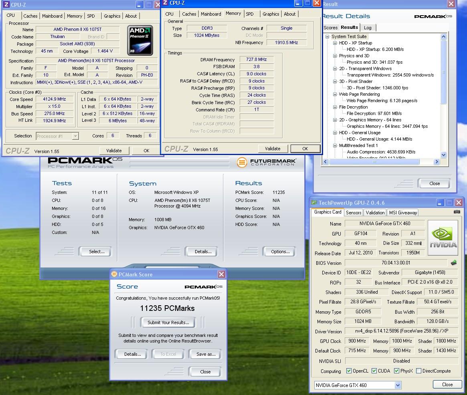Click the Submit Your Results button
Image resolution: width=467 pixels, height=395 pixels.
pos(168,322)
